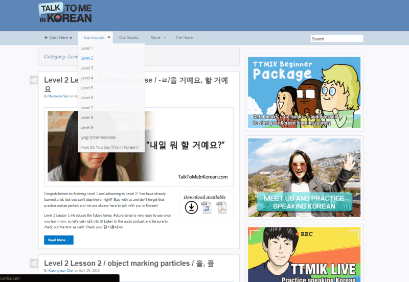Open the Level 2 Lesson 2 title link
The image size is (409, 282).
click(x=129, y=263)
